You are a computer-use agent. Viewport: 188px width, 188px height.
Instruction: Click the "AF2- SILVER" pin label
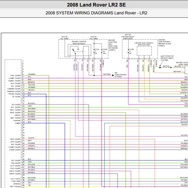pos(16,144)
